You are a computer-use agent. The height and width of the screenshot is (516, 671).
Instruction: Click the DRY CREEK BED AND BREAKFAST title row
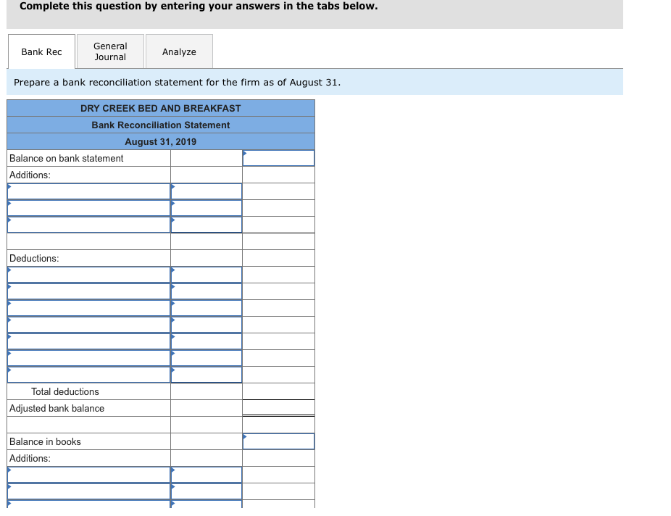(x=161, y=108)
